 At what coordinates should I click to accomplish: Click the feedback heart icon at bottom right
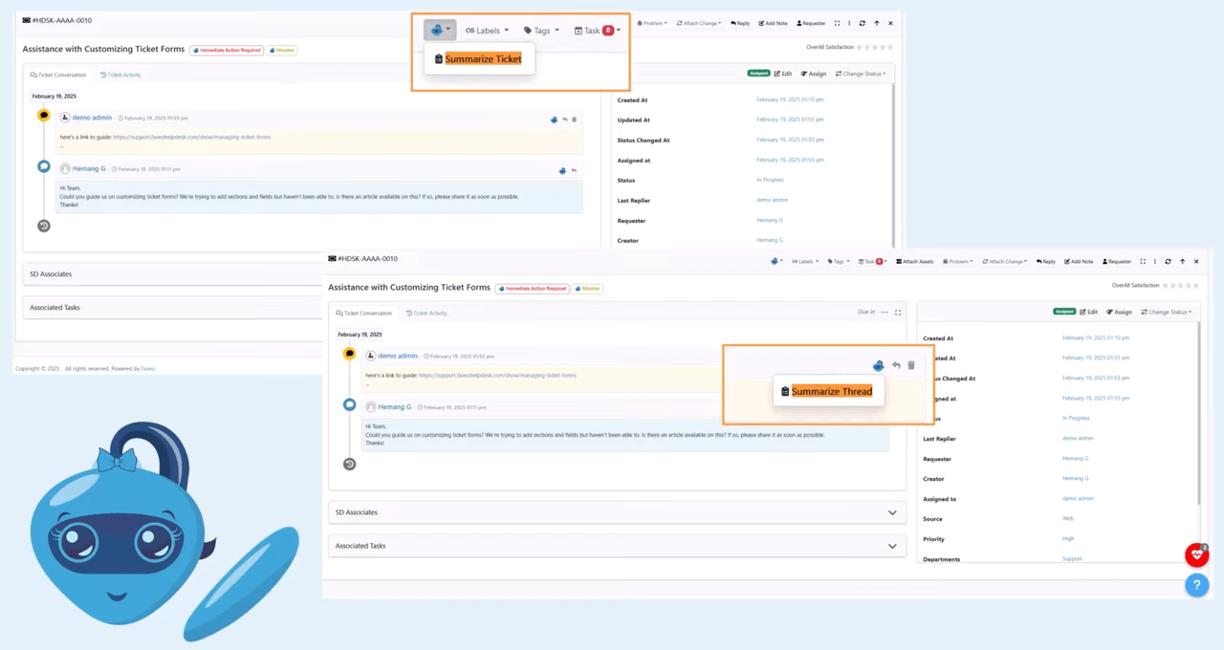1196,554
